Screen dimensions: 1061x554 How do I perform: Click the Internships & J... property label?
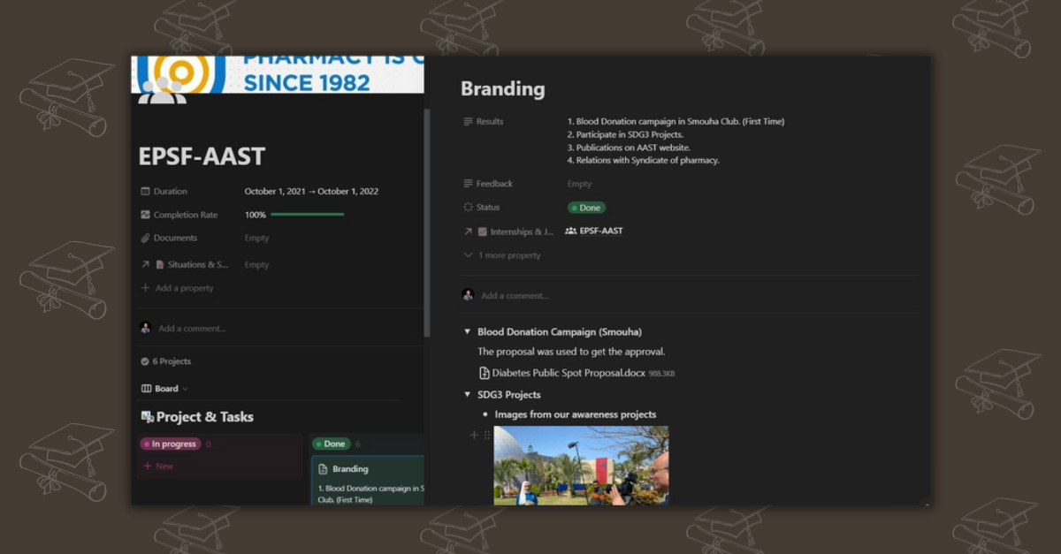[522, 231]
